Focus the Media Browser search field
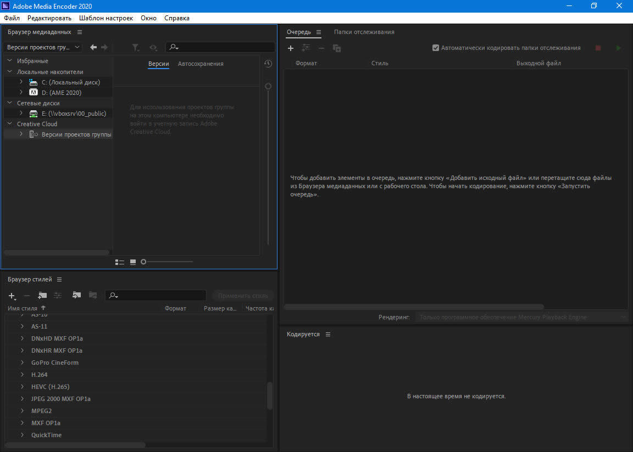The width and height of the screenshot is (633, 452). coord(220,47)
